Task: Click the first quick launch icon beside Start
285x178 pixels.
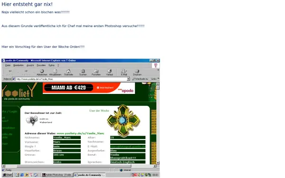Action: (x=17, y=175)
